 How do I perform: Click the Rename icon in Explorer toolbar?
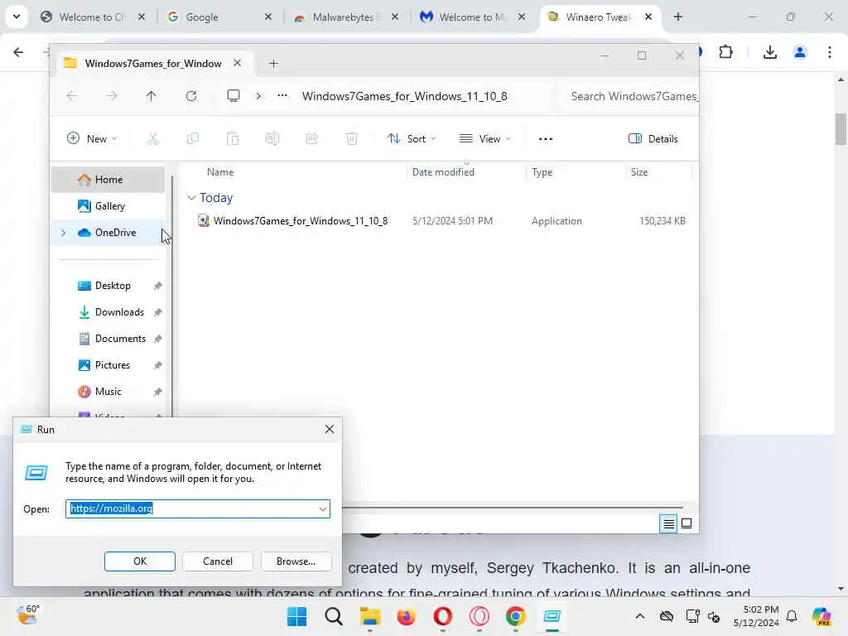tap(272, 139)
